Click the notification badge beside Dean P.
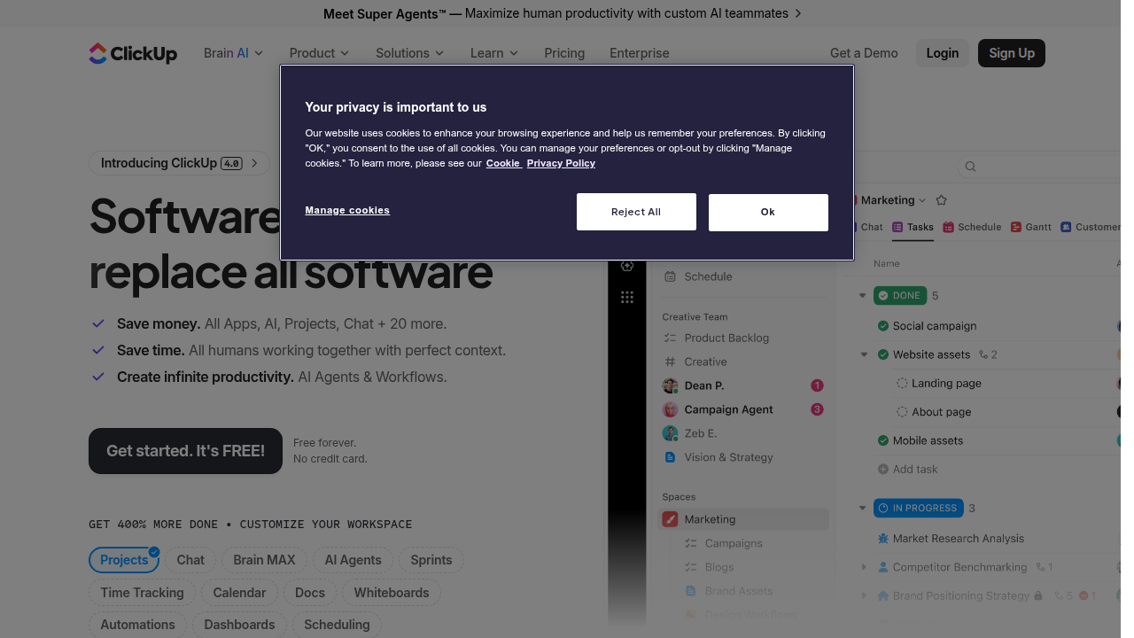Screen dimensions: 1134x638 [817, 385]
